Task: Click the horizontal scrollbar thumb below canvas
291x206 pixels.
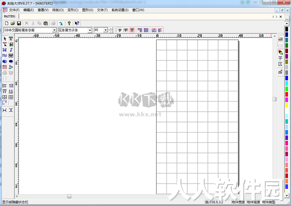Action: pos(69,196)
